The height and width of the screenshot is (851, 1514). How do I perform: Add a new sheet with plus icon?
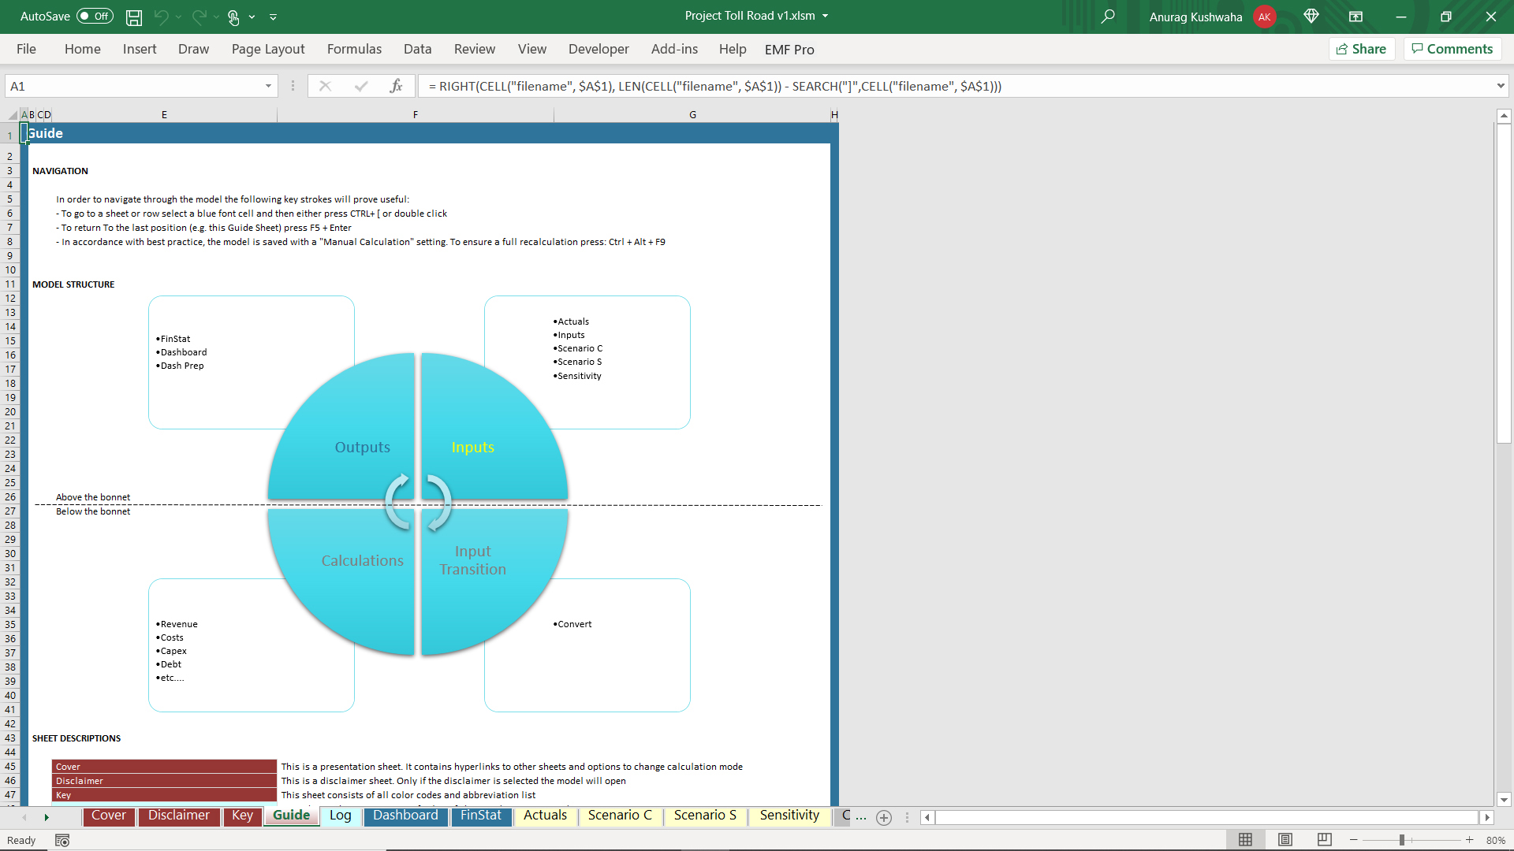884,818
